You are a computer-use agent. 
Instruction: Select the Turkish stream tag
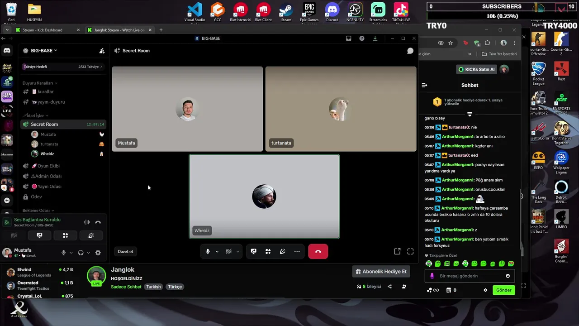point(153,287)
